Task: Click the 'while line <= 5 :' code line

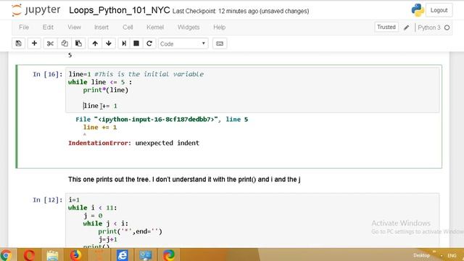Action: coord(100,82)
